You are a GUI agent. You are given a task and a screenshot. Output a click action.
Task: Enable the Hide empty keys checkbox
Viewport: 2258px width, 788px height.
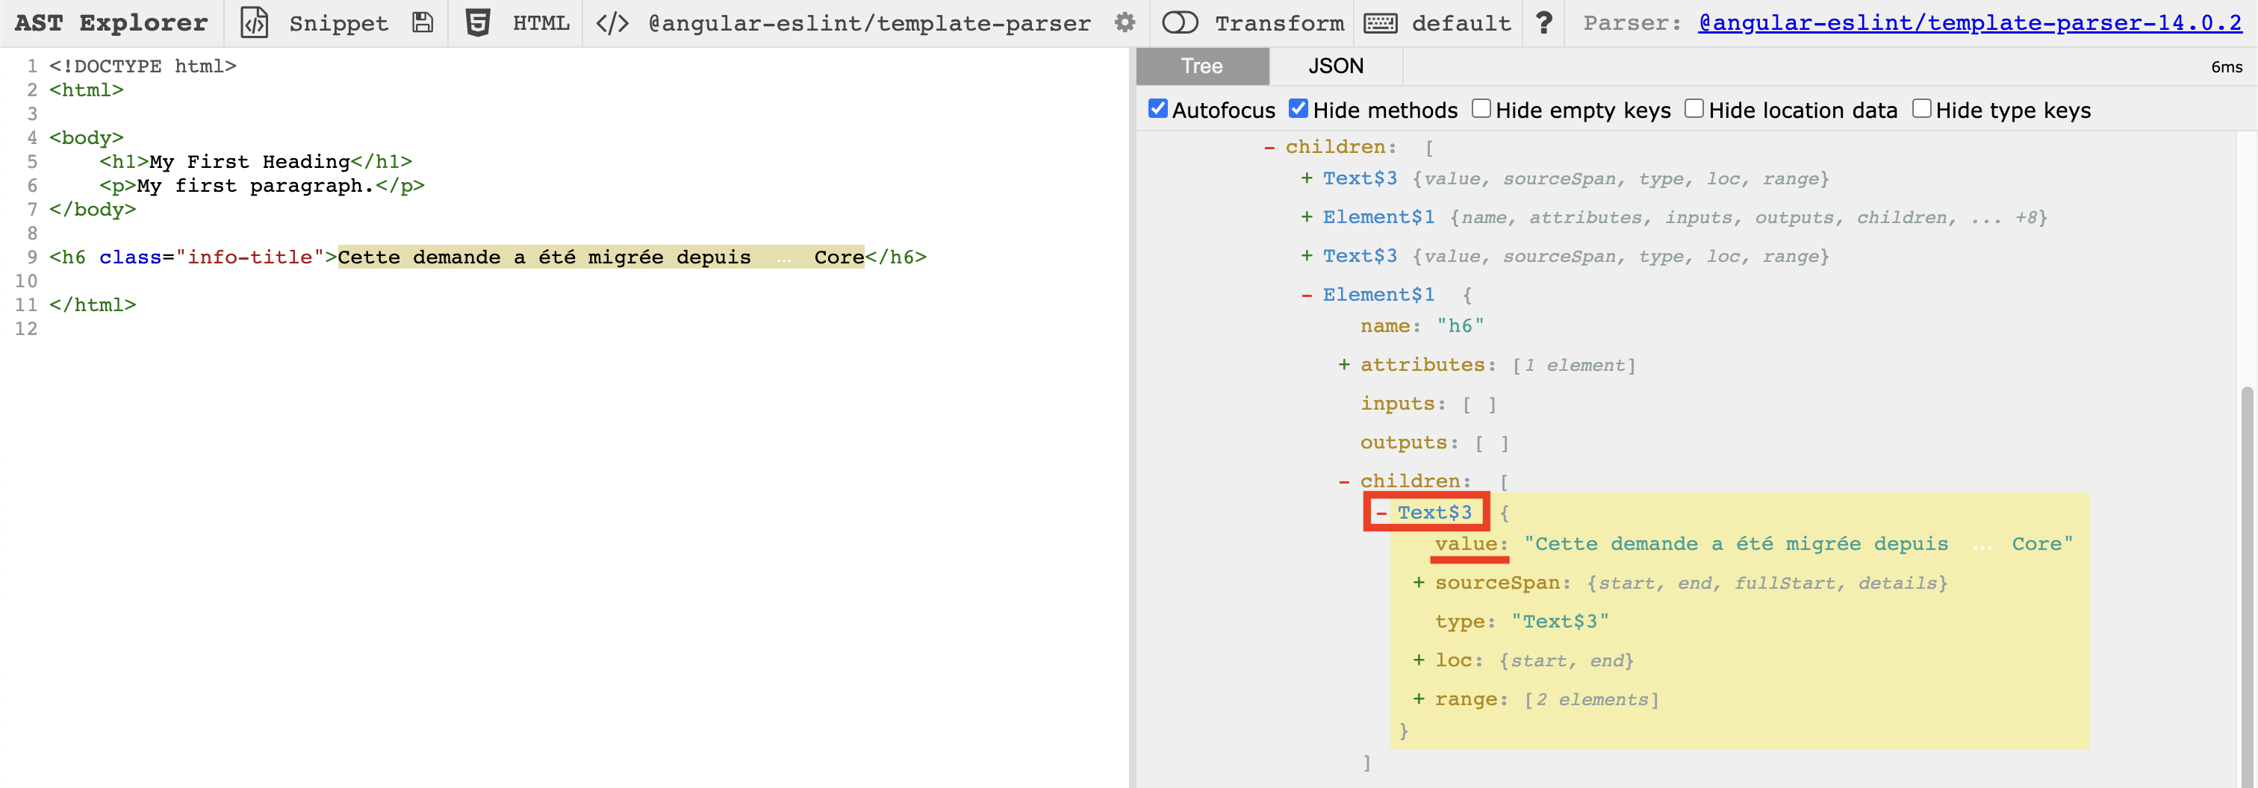pyautogui.click(x=1481, y=108)
